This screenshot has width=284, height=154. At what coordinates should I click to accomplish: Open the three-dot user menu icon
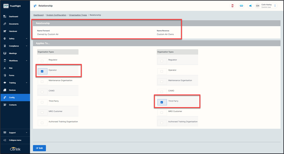(x=275, y=6)
